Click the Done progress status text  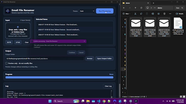coord(111,74)
